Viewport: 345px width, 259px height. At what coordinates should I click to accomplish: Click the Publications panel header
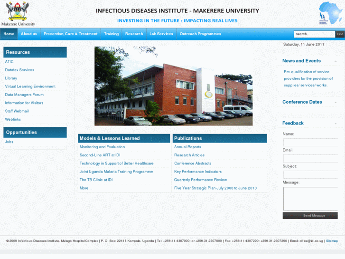click(x=220, y=139)
